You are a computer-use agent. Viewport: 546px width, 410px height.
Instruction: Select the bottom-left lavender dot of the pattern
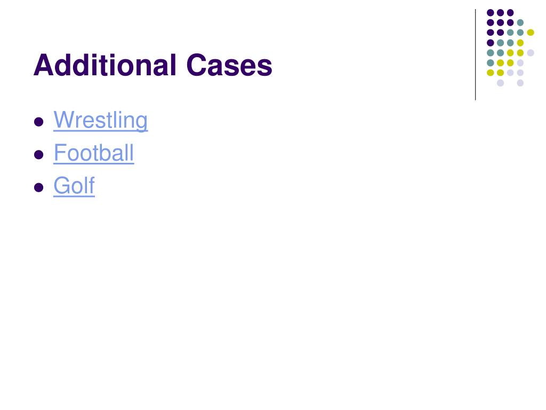tap(500, 83)
